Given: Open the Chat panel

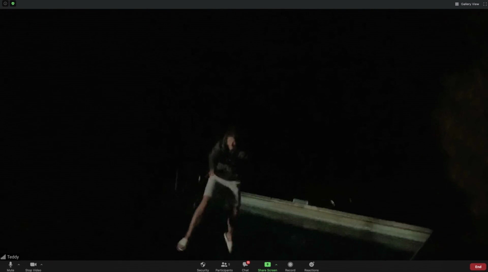Looking at the screenshot, I should click(245, 266).
